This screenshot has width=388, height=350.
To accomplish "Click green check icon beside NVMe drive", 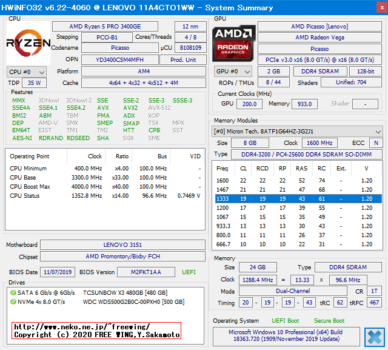I will [13, 301].
